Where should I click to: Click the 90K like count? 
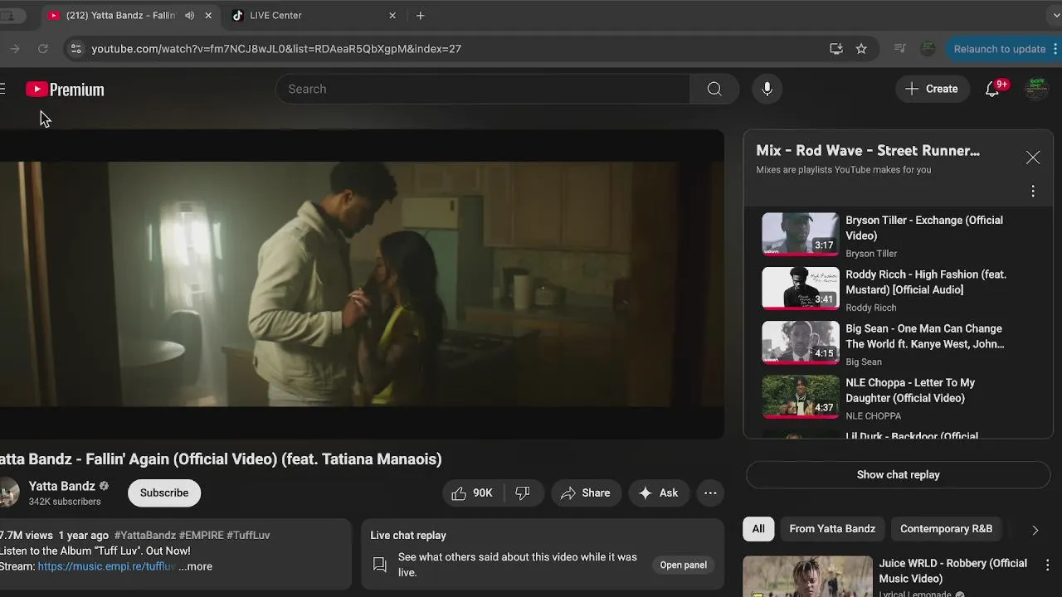click(483, 493)
